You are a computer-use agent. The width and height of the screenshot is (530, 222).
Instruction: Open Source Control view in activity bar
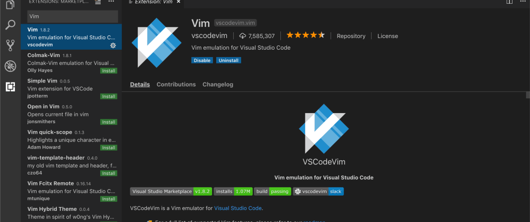[10, 45]
